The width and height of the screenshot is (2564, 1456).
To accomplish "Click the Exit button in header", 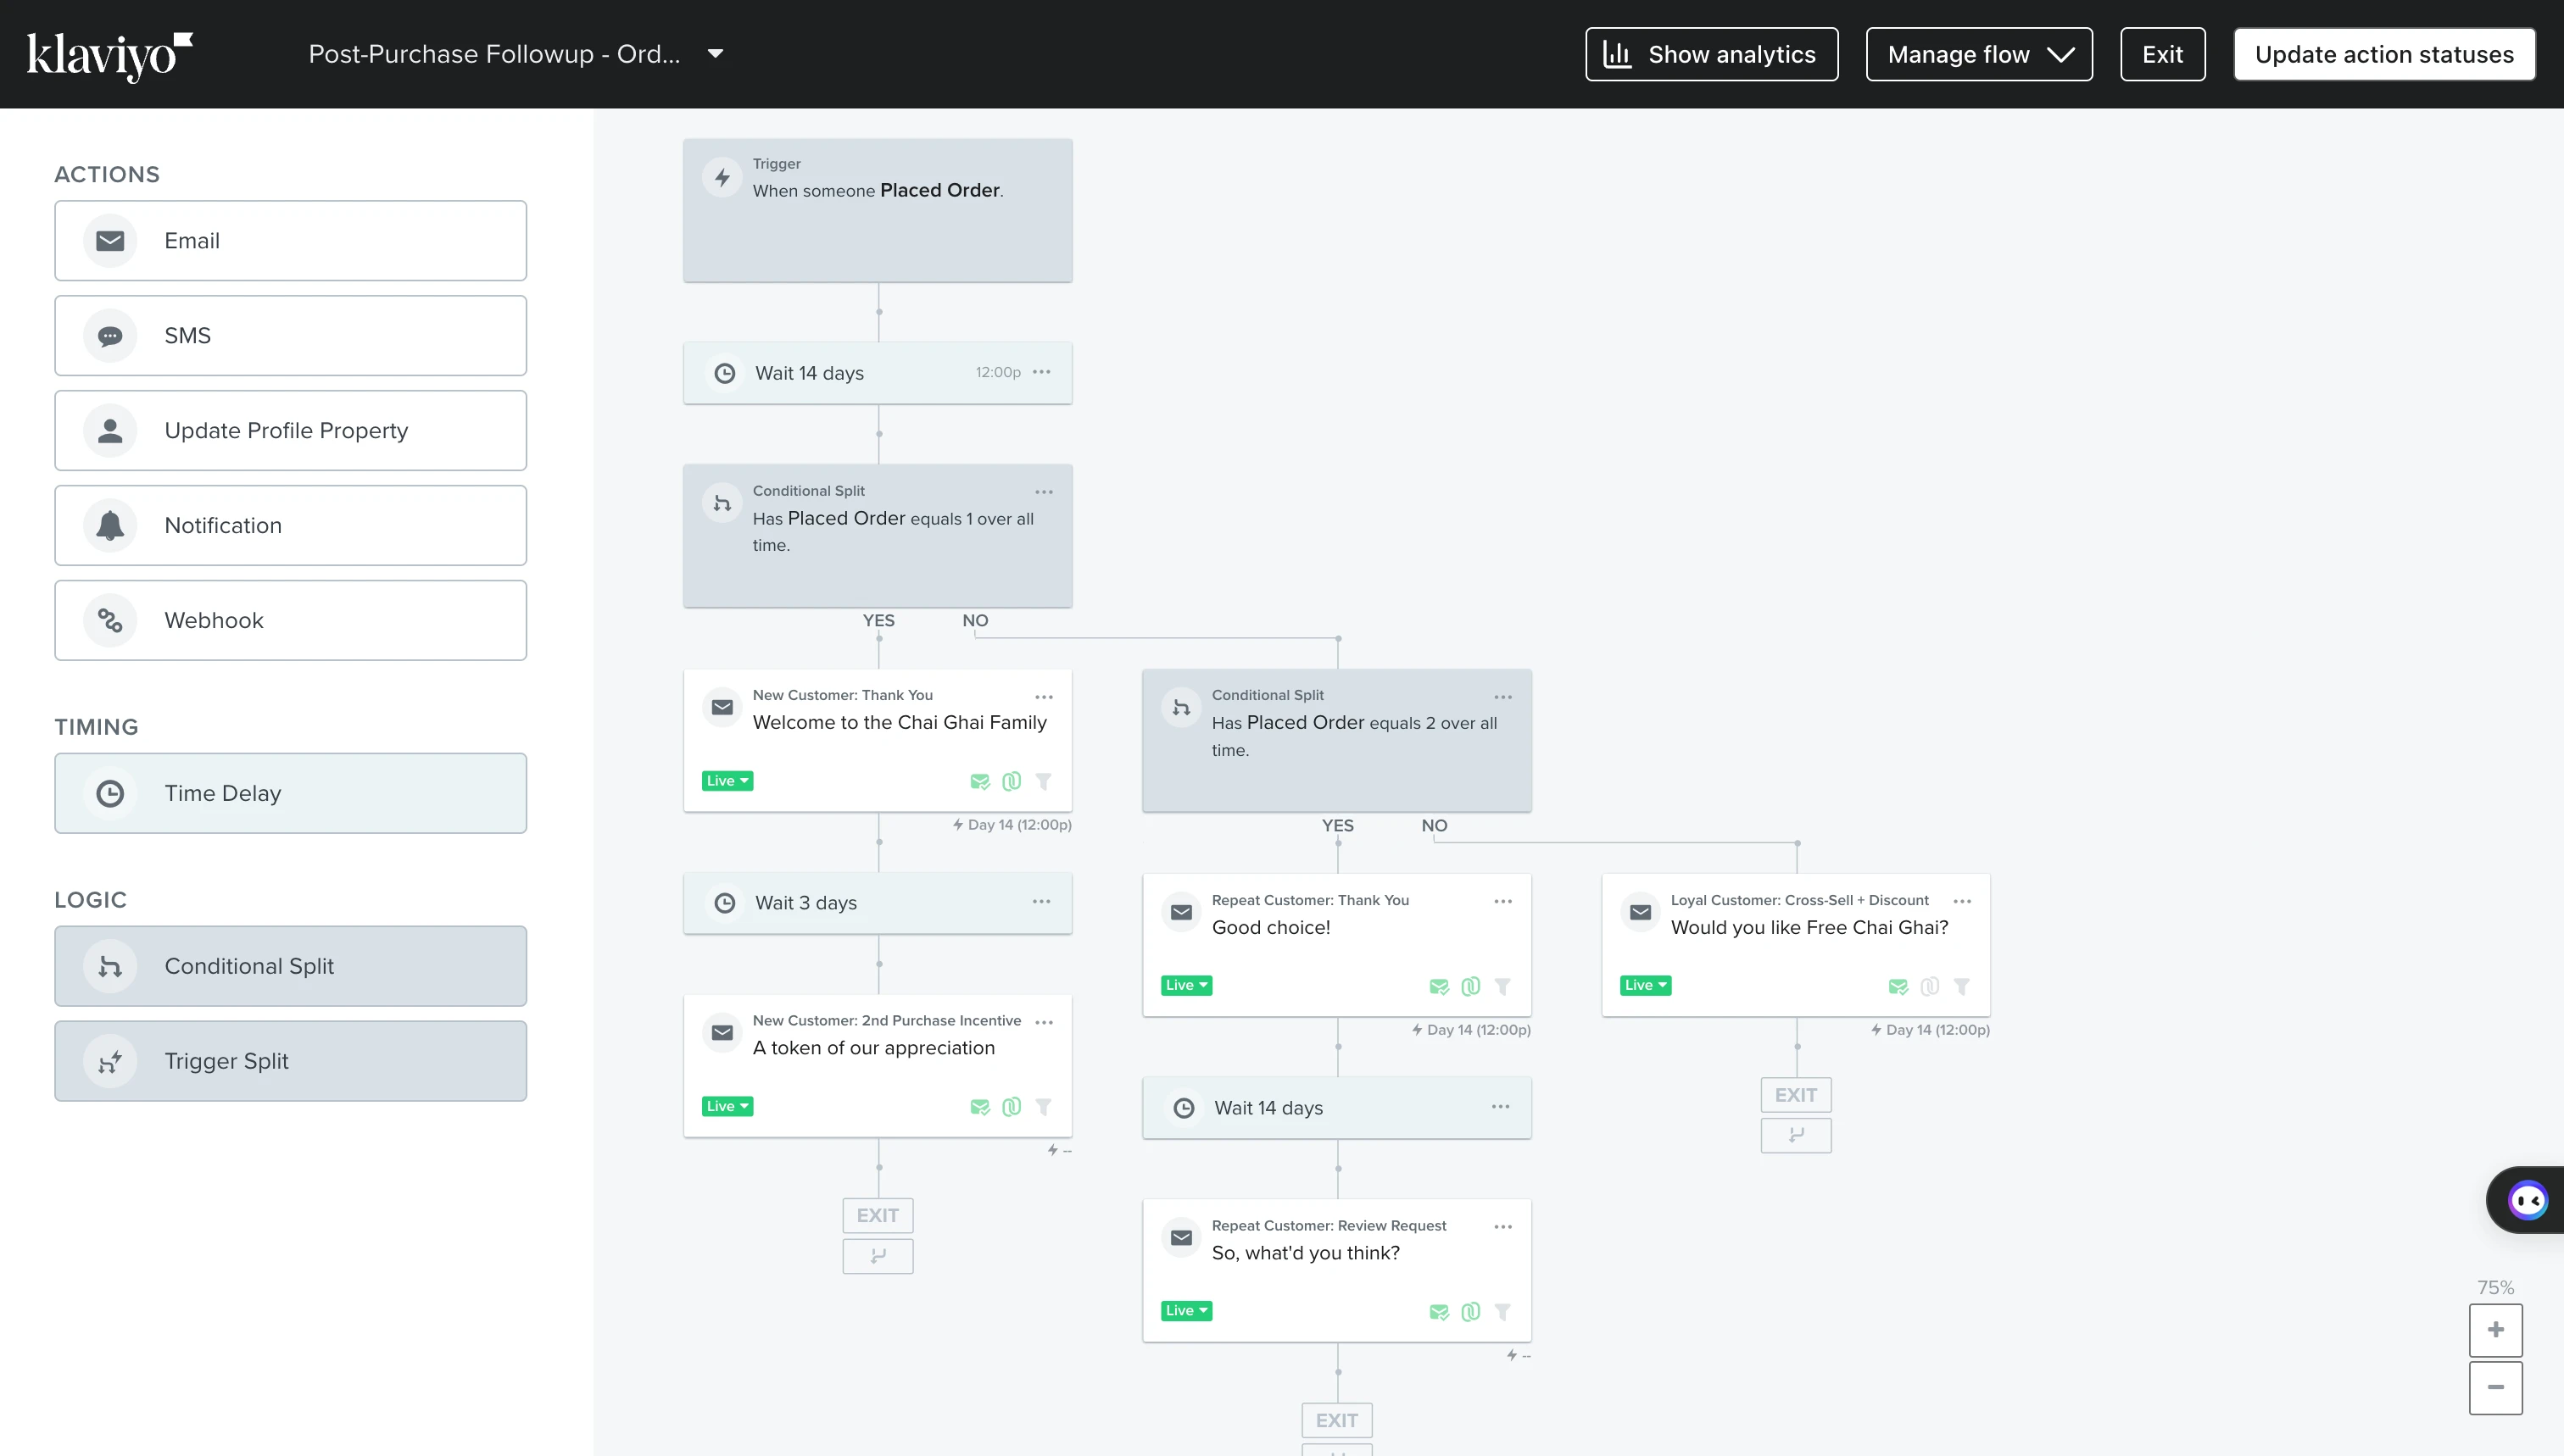I will coord(2162,54).
